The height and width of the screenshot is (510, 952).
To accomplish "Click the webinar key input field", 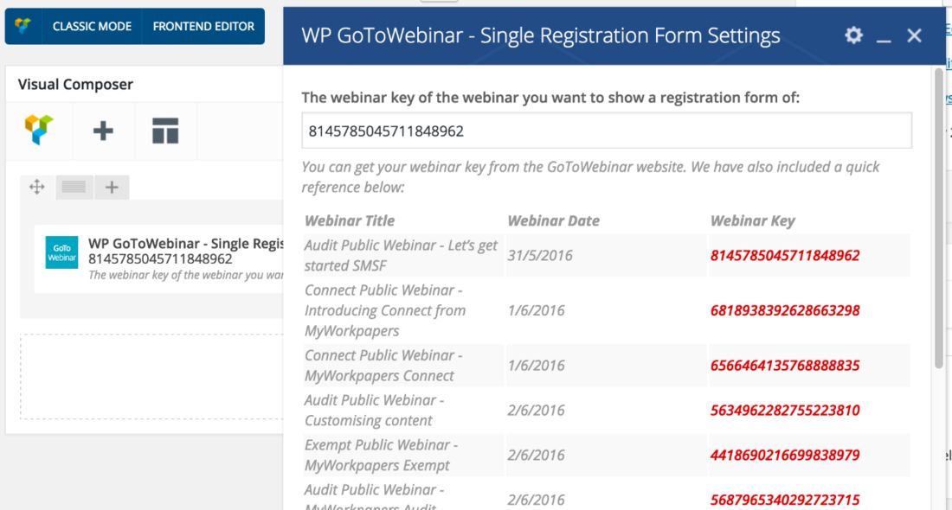I will [606, 131].
